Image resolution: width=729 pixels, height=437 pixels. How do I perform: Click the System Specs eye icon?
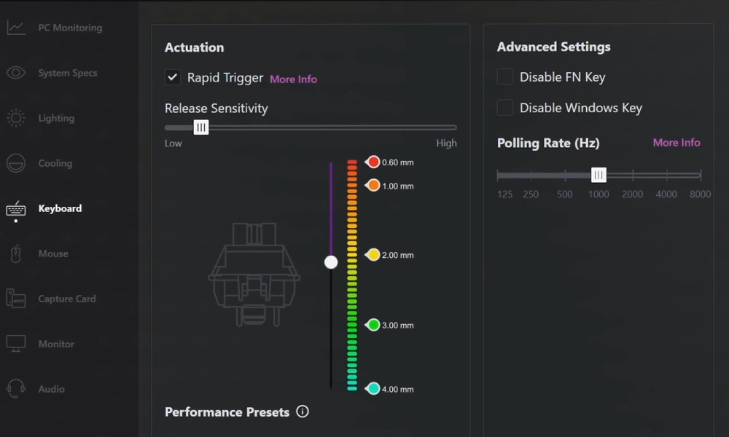coord(16,72)
